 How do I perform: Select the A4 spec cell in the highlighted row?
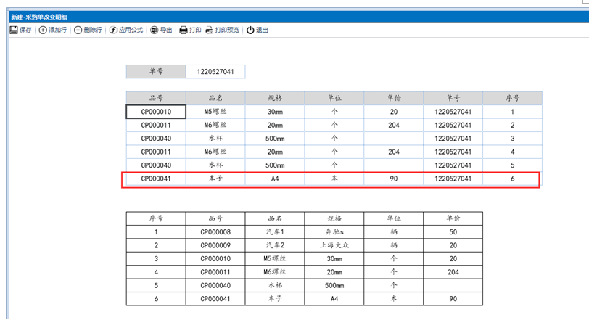pos(275,179)
